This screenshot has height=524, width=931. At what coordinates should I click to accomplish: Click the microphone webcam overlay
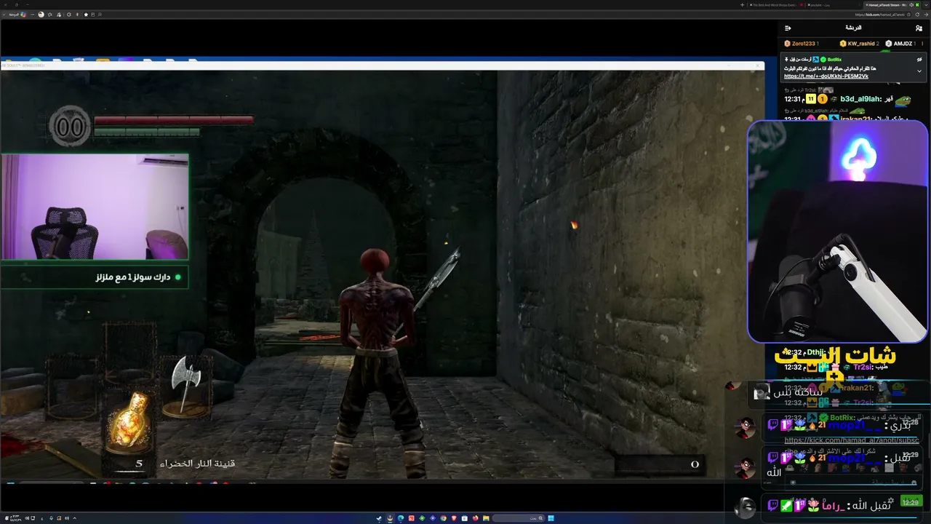pos(838,231)
